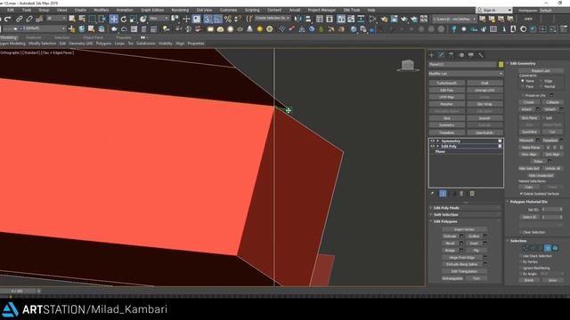
Task: Open the Modifiers menu
Action: click(x=101, y=10)
